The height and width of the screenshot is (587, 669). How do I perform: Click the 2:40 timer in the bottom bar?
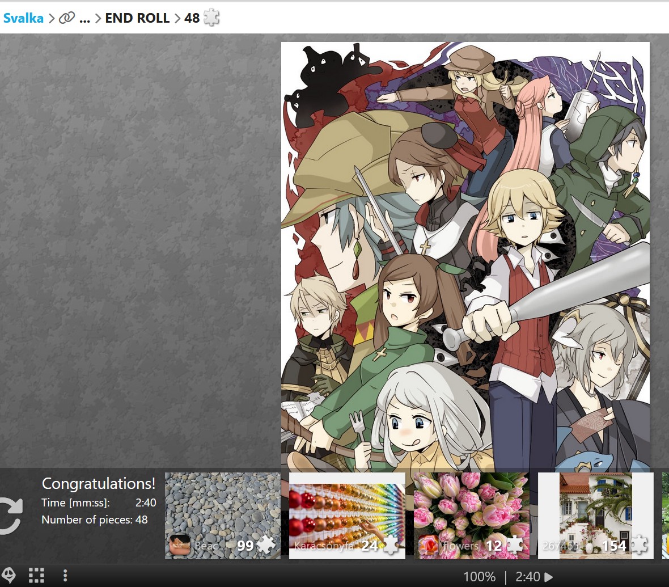pos(528,577)
